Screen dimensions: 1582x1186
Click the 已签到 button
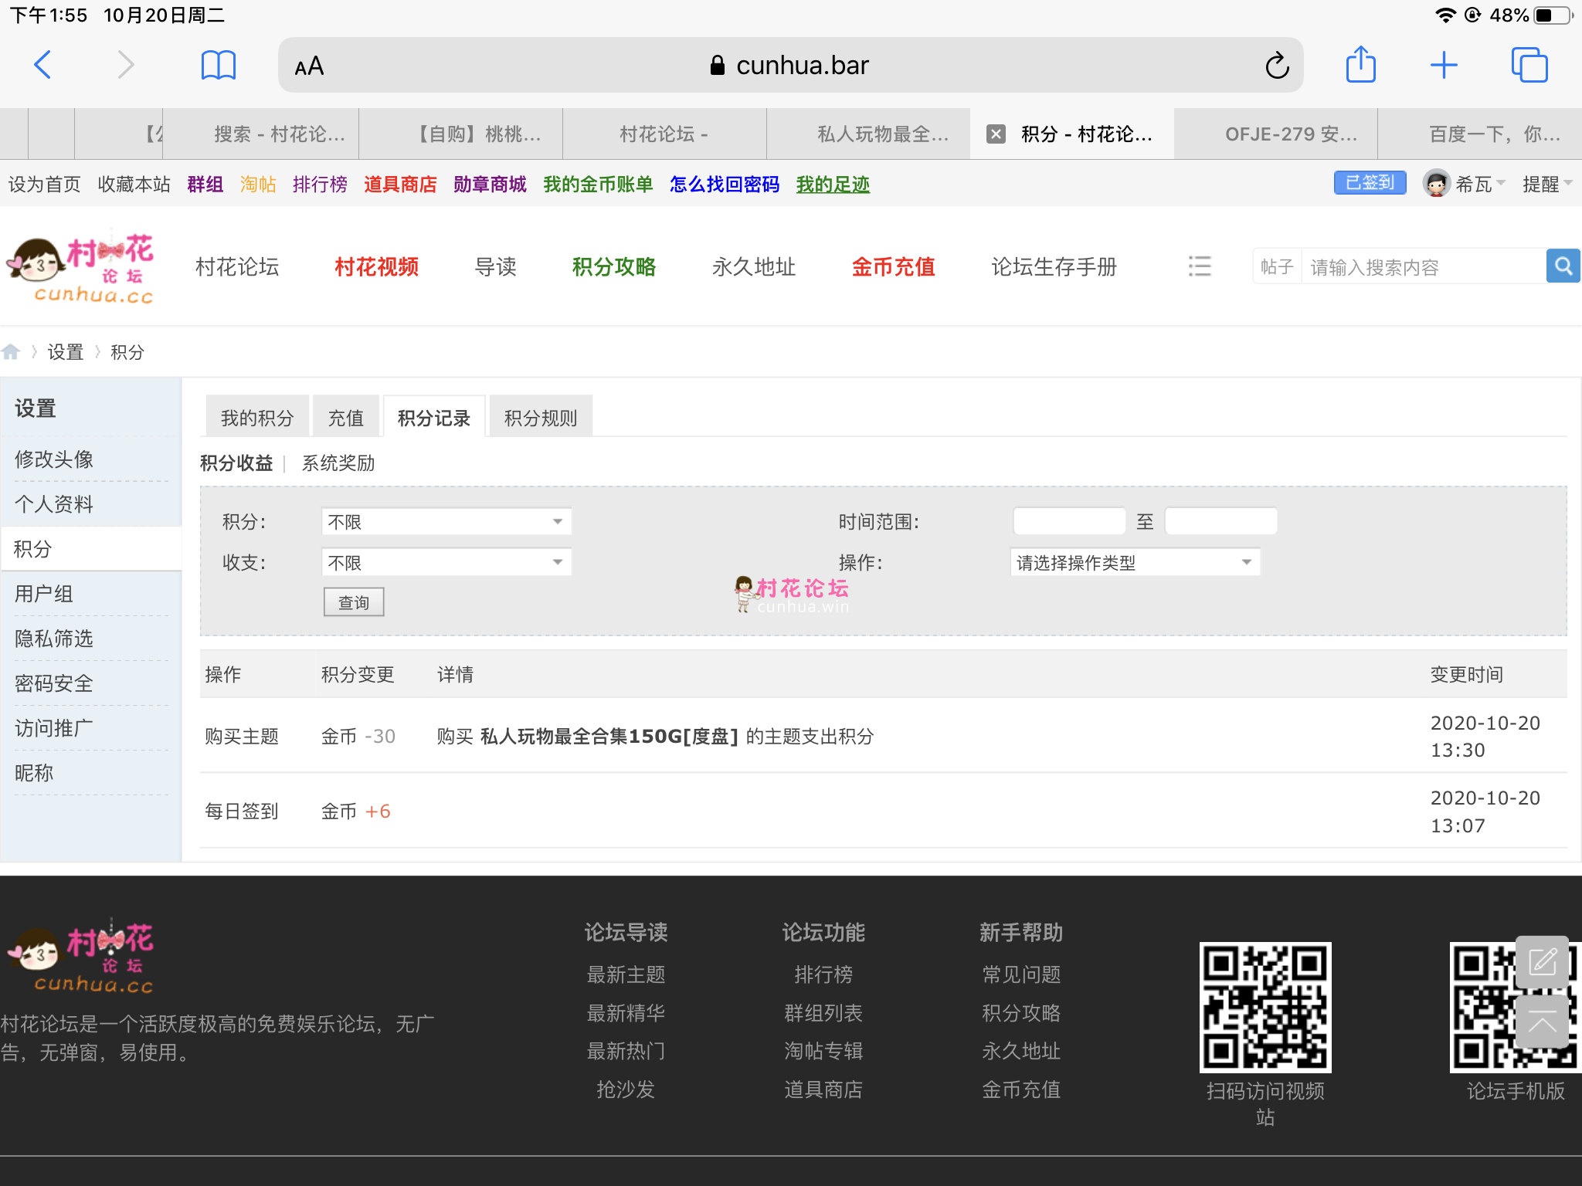click(1370, 183)
